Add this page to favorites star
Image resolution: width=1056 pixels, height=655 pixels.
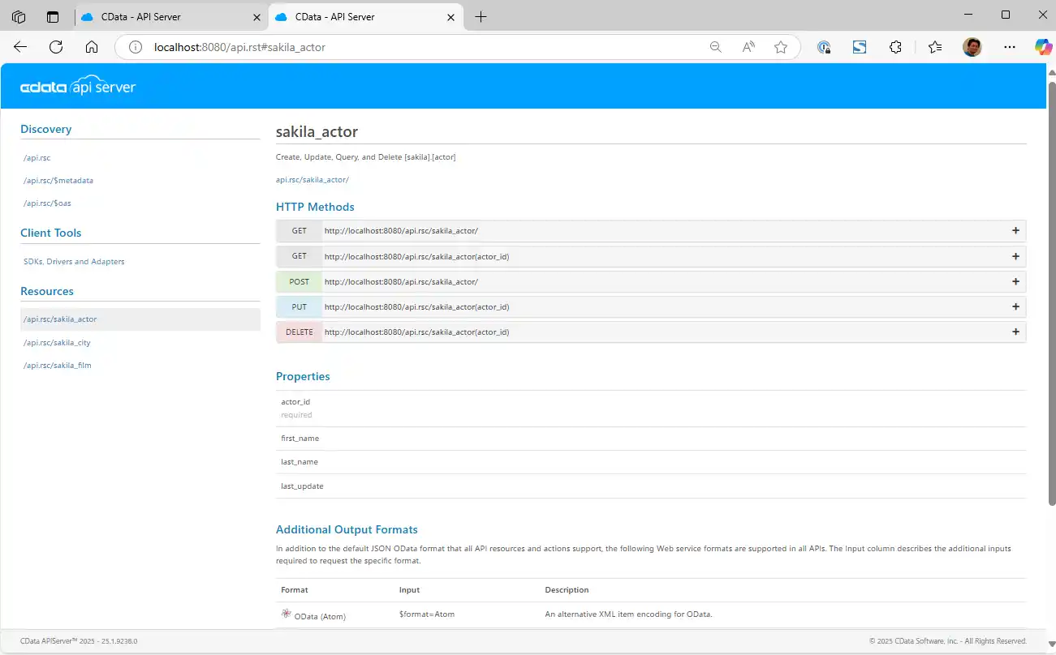click(781, 47)
